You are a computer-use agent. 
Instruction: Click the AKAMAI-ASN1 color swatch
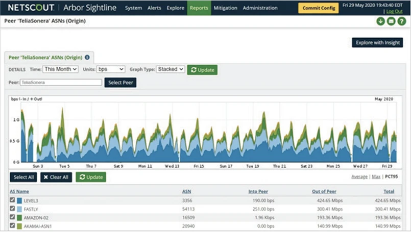pyautogui.click(x=19, y=225)
